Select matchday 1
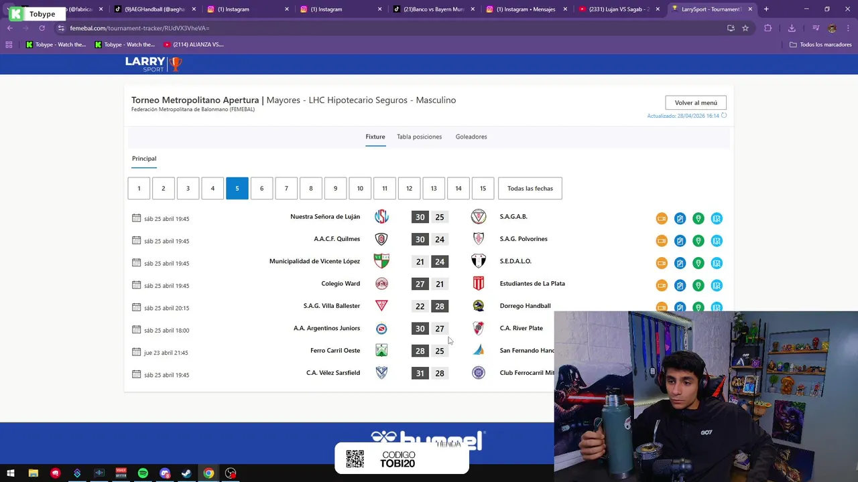 click(139, 188)
